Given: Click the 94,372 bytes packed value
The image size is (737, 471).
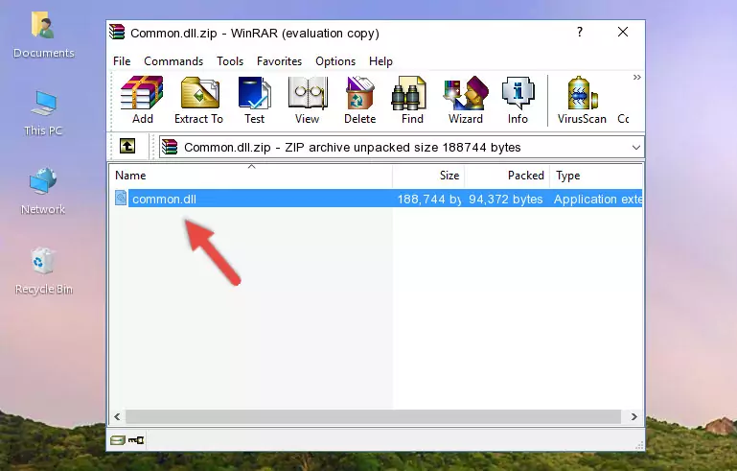Looking at the screenshot, I should click(x=506, y=199).
